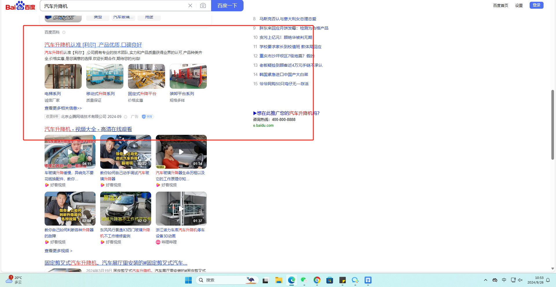Open the ad titled 汽车升降机认准[利尔]
This screenshot has height=287, width=556.
click(x=93, y=45)
